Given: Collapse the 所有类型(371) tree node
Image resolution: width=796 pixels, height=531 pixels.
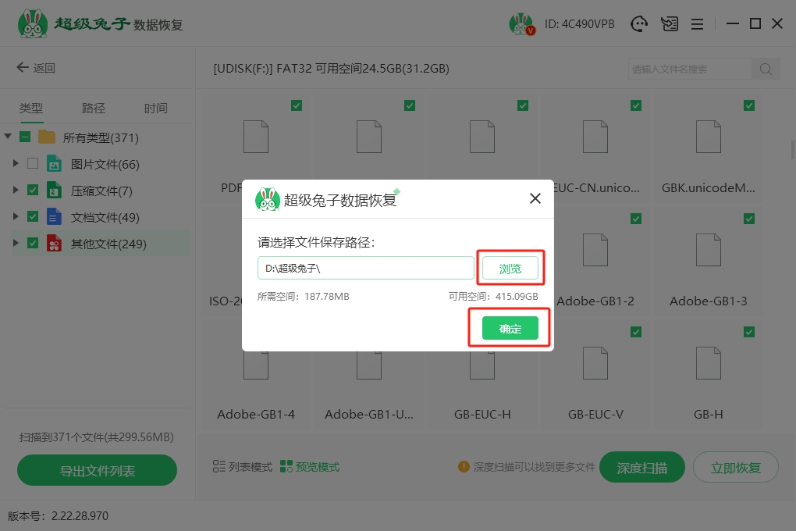Looking at the screenshot, I should point(8,137).
